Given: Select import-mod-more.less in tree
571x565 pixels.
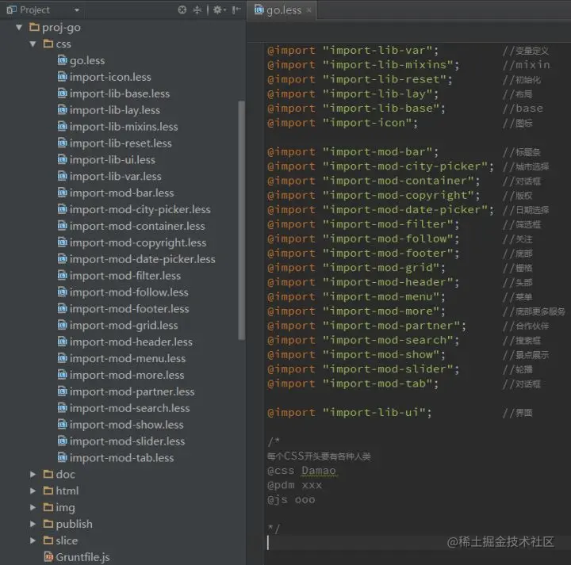Looking at the screenshot, I should point(127,375).
